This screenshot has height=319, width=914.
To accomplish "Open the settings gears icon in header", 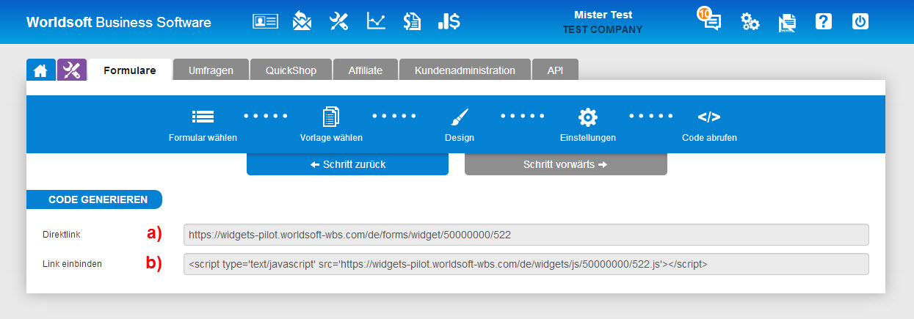I will point(750,21).
